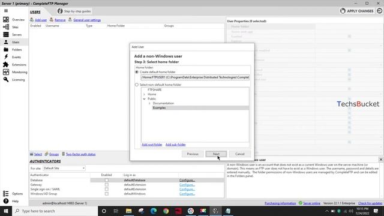This screenshot has width=384, height=216.
Task: Launch Microsoft Edge from taskbar
Action: pyautogui.click(x=154, y=211)
